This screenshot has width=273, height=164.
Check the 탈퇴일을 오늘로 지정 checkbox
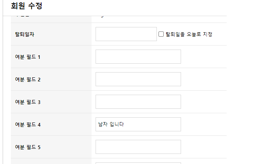(161, 34)
